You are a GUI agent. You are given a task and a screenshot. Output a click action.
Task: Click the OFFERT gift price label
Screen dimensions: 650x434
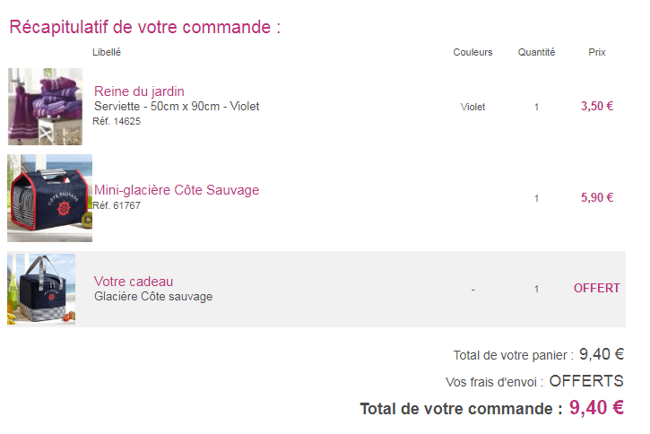pos(596,289)
